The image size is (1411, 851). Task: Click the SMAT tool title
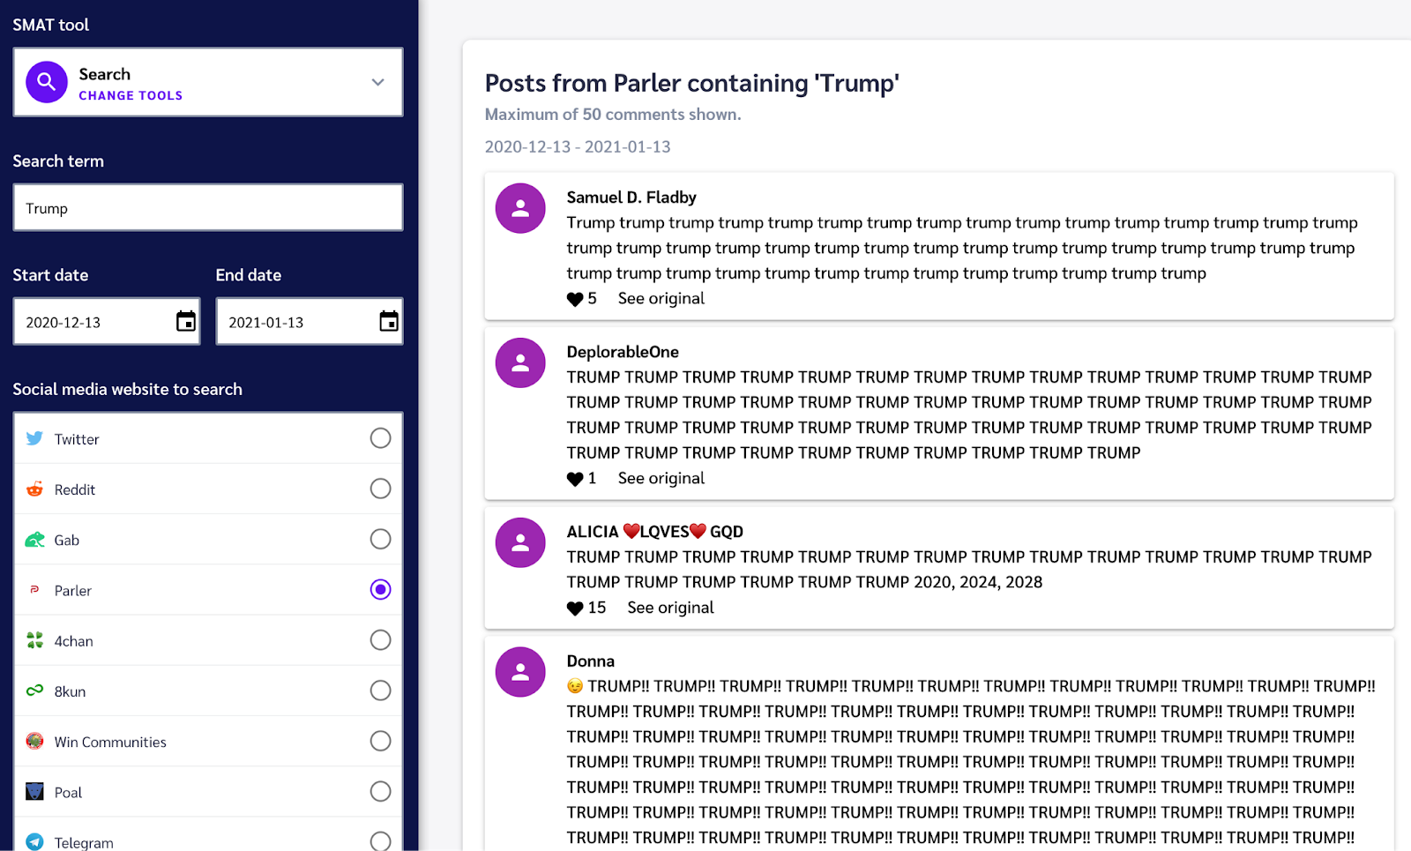point(51,25)
